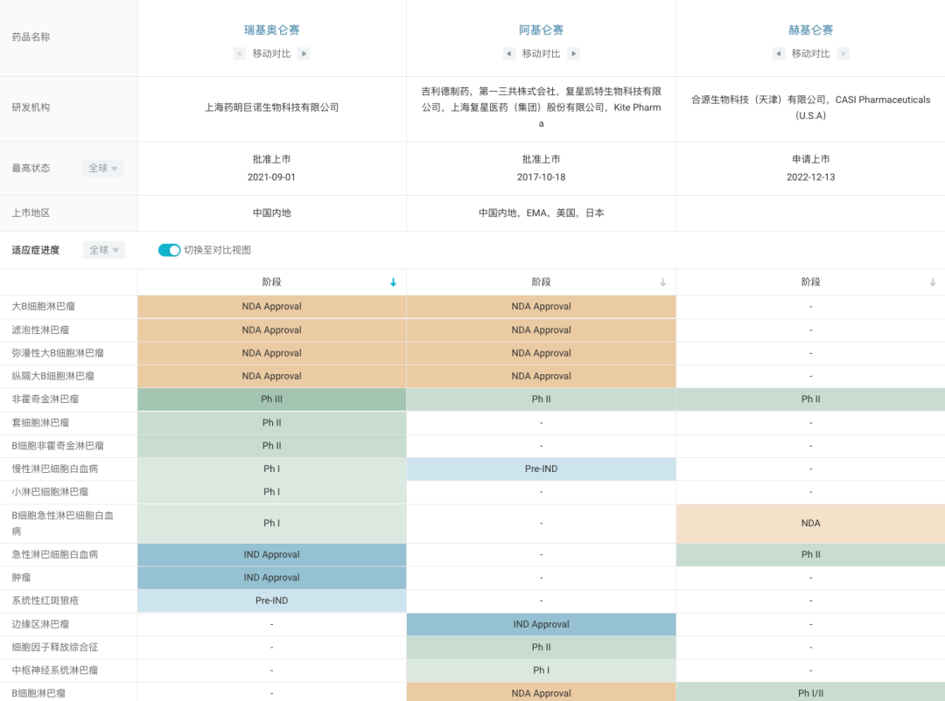Select 急性淋巴细胞白血病 row label

click(x=55, y=555)
